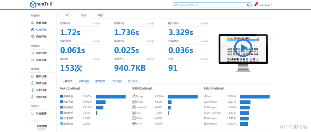The height and width of the screenshot is (132, 311).
Task: Click the 内容下载 legend color square
Action: [x=62, y=102]
